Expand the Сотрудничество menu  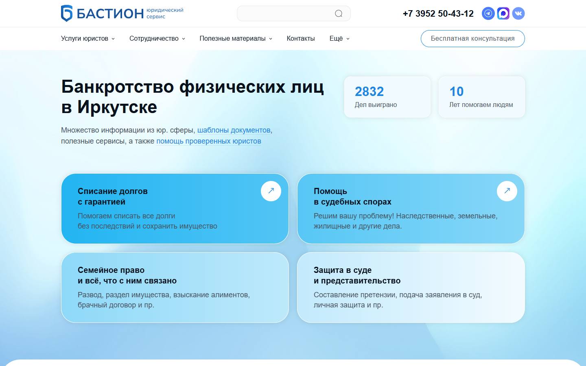(157, 39)
